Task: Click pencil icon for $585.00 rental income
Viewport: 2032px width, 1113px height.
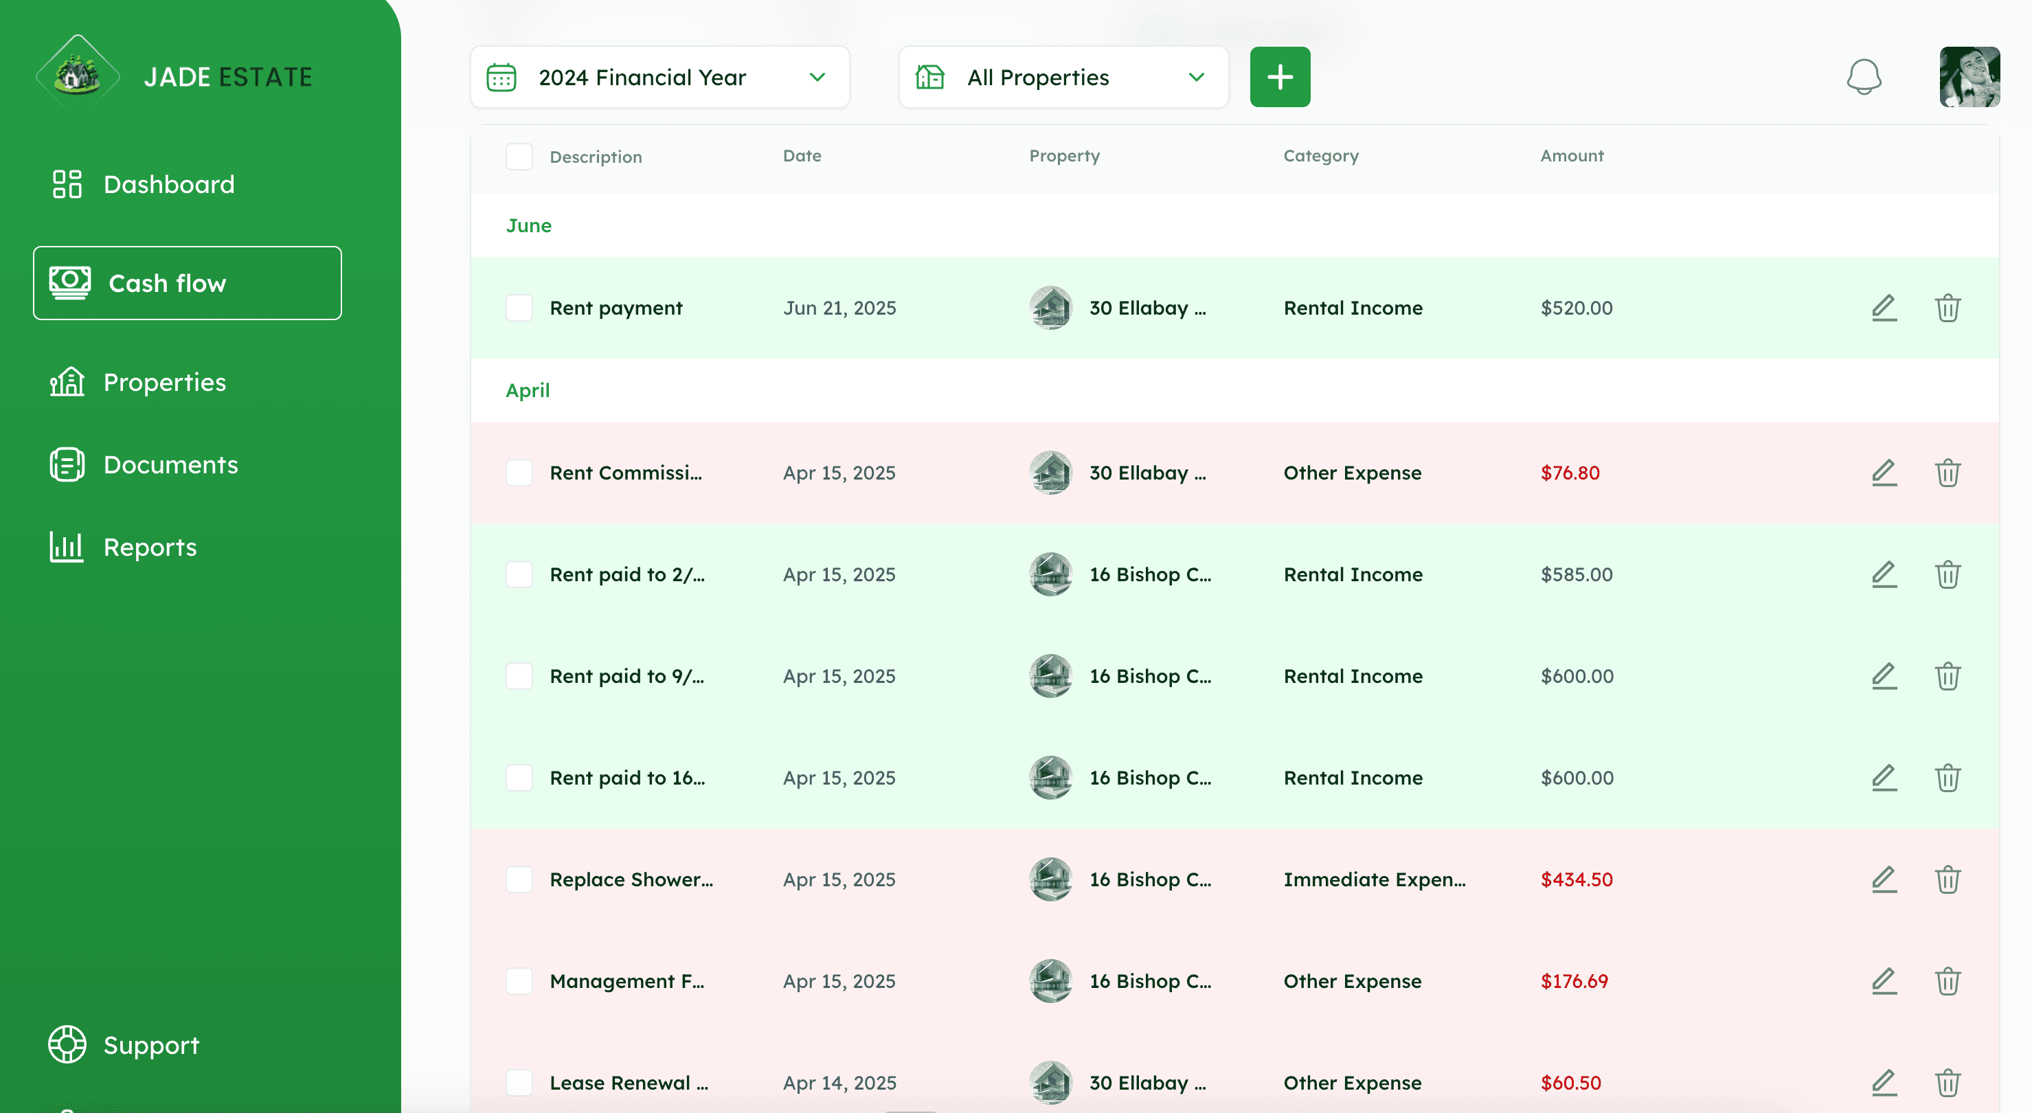Action: [1884, 574]
